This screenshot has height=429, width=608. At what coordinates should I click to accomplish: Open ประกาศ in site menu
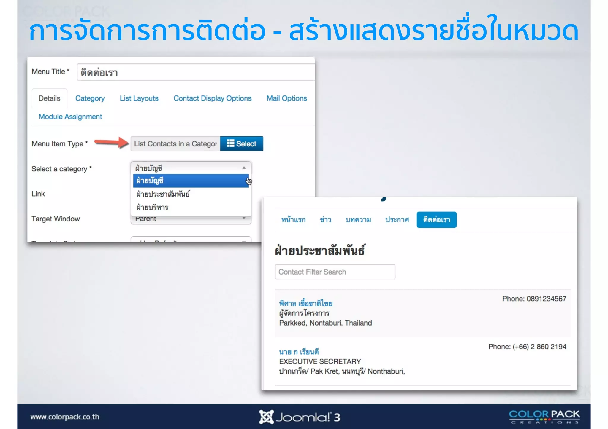point(397,220)
